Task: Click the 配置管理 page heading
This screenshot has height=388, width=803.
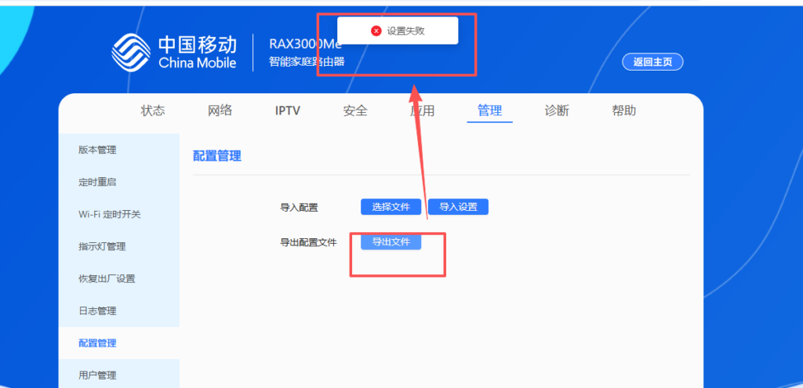Action: point(217,156)
